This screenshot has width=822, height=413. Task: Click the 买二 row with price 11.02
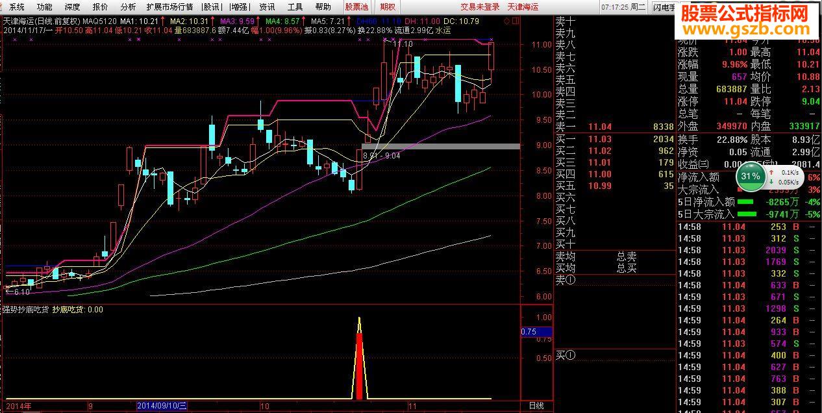(x=614, y=151)
